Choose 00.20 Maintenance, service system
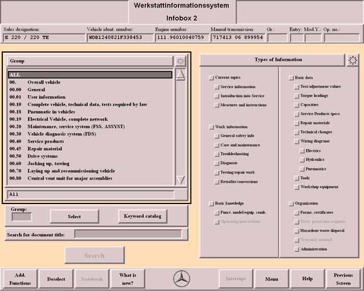Viewport: 364px width, 291px height. tap(90, 127)
